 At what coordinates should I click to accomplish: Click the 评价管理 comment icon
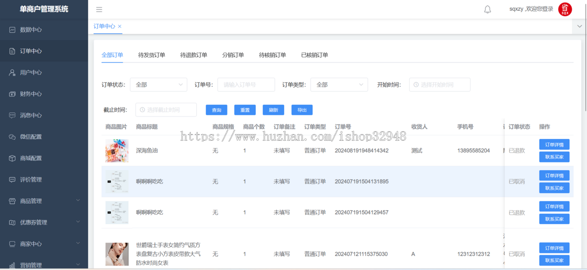pyautogui.click(x=12, y=180)
